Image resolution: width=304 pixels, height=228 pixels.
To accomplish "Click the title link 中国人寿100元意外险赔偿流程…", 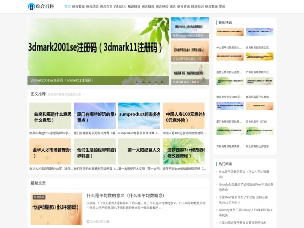I will tap(184, 133).
